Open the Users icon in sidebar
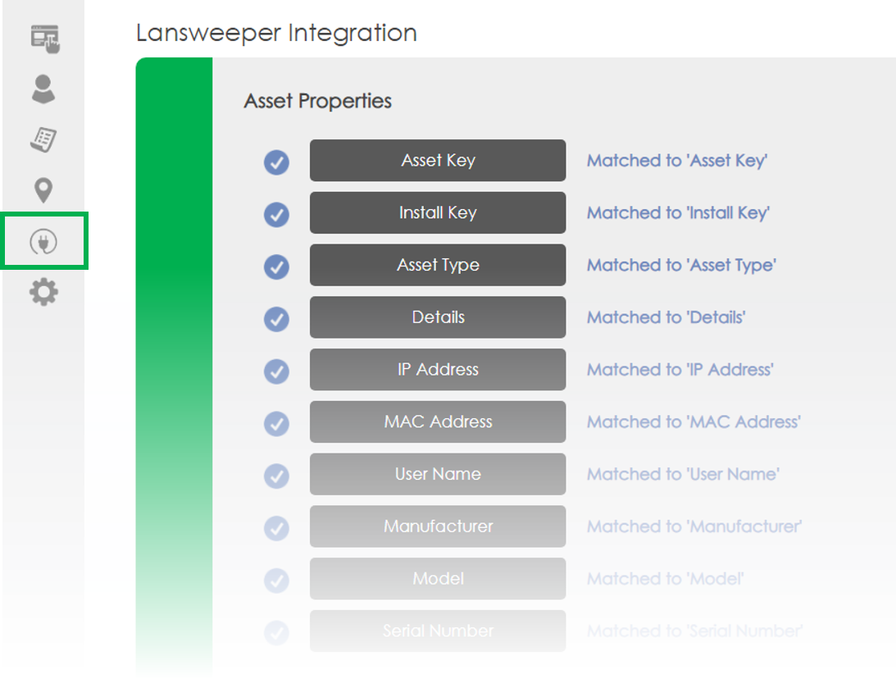This screenshot has height=679, width=896. click(x=43, y=89)
